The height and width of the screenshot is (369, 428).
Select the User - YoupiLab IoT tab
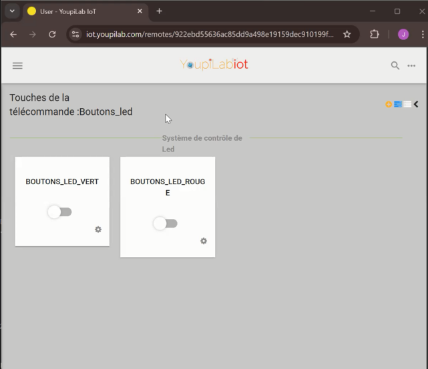(x=85, y=11)
